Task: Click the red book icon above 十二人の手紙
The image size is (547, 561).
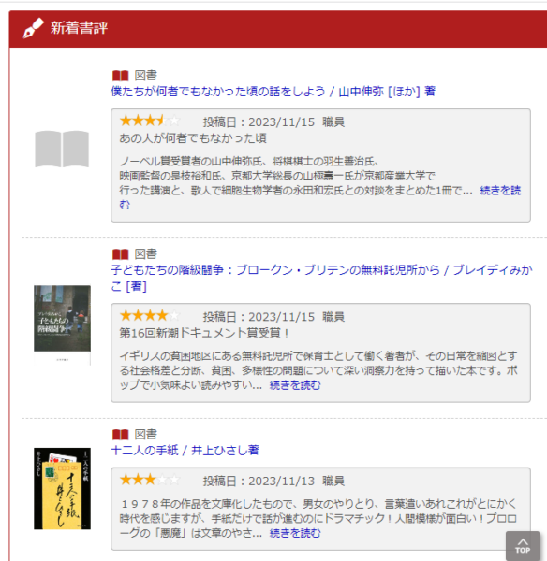Action: [x=121, y=435]
